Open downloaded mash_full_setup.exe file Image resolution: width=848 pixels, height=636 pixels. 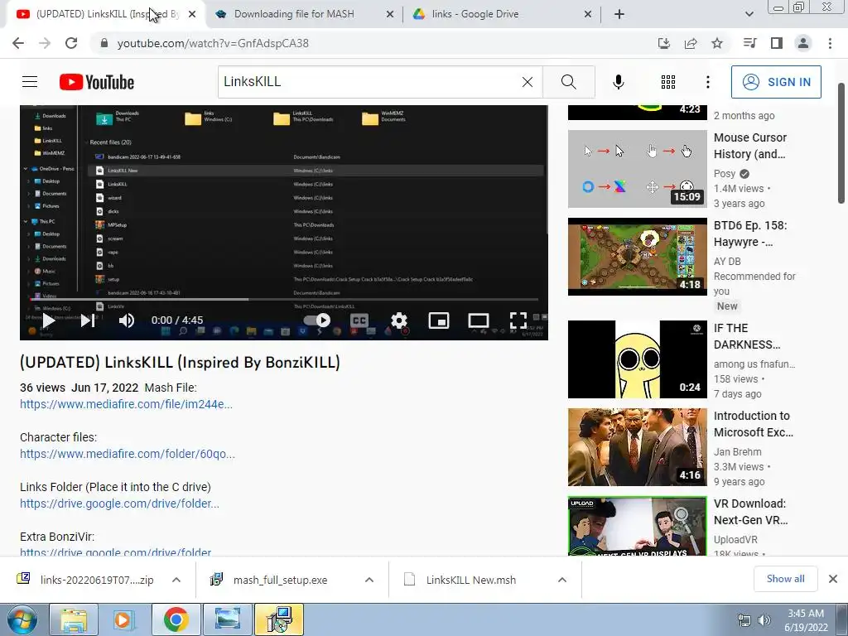(280, 580)
